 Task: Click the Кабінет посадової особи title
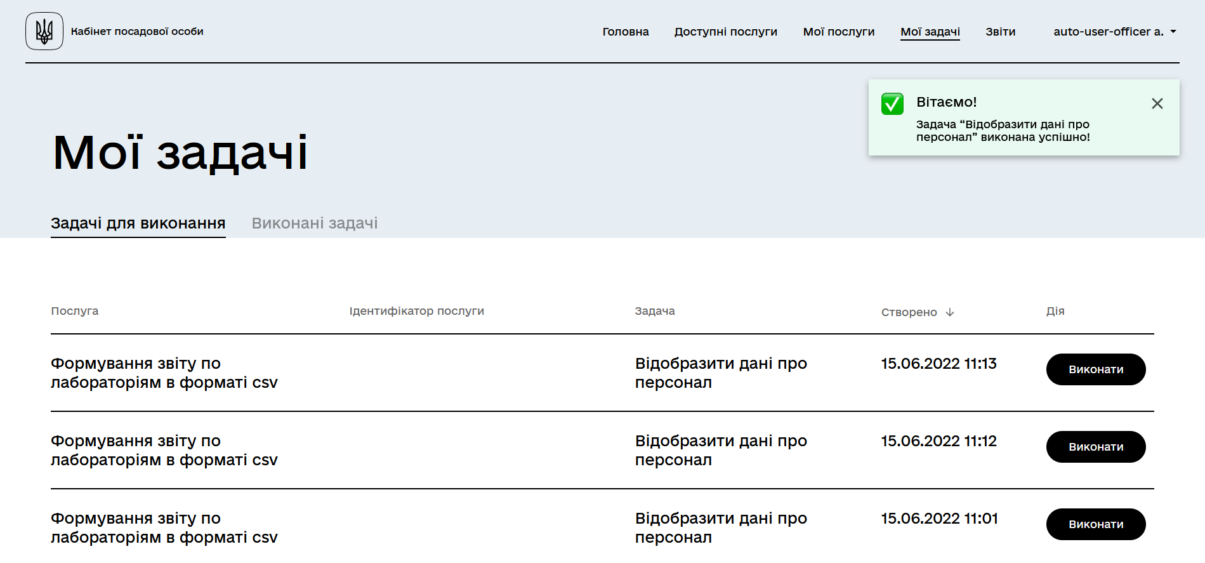click(x=137, y=31)
